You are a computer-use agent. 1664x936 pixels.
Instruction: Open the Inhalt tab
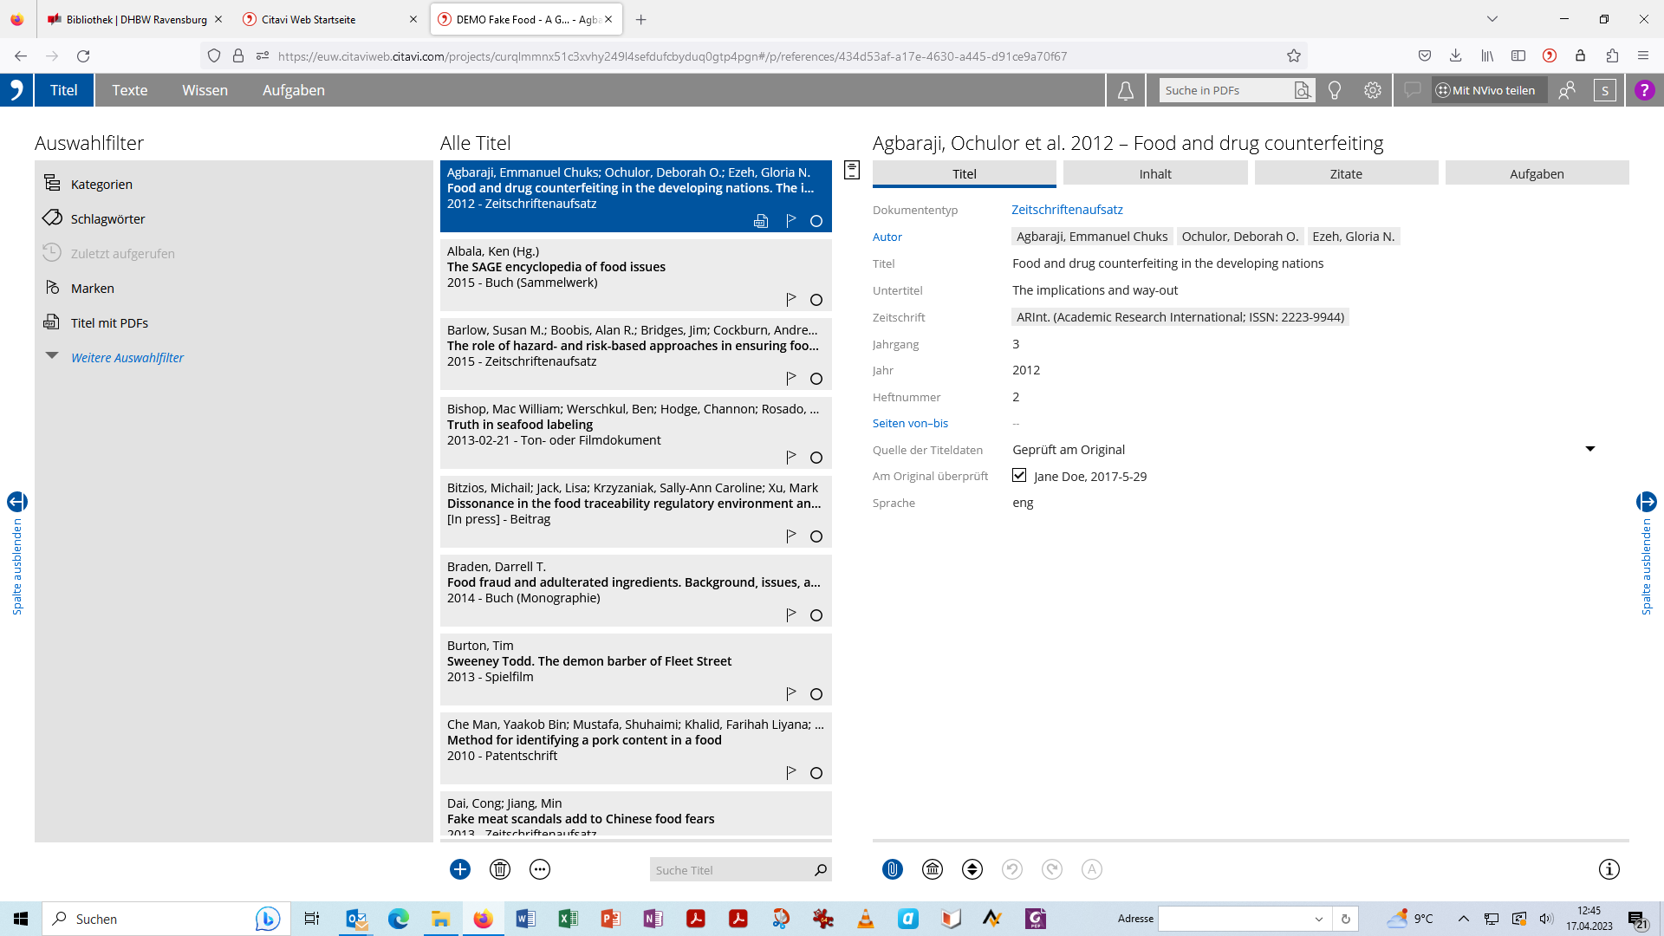pos(1155,173)
